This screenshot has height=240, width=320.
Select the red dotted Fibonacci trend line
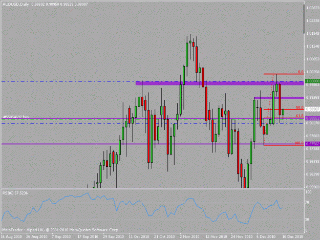[269, 110]
